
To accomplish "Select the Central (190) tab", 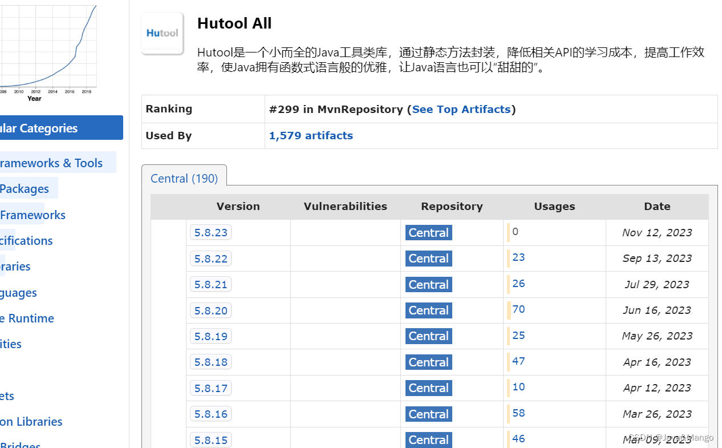I will tap(184, 178).
